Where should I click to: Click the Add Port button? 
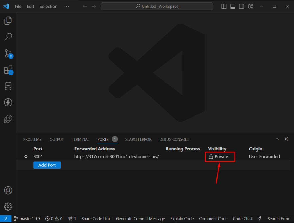point(47,165)
